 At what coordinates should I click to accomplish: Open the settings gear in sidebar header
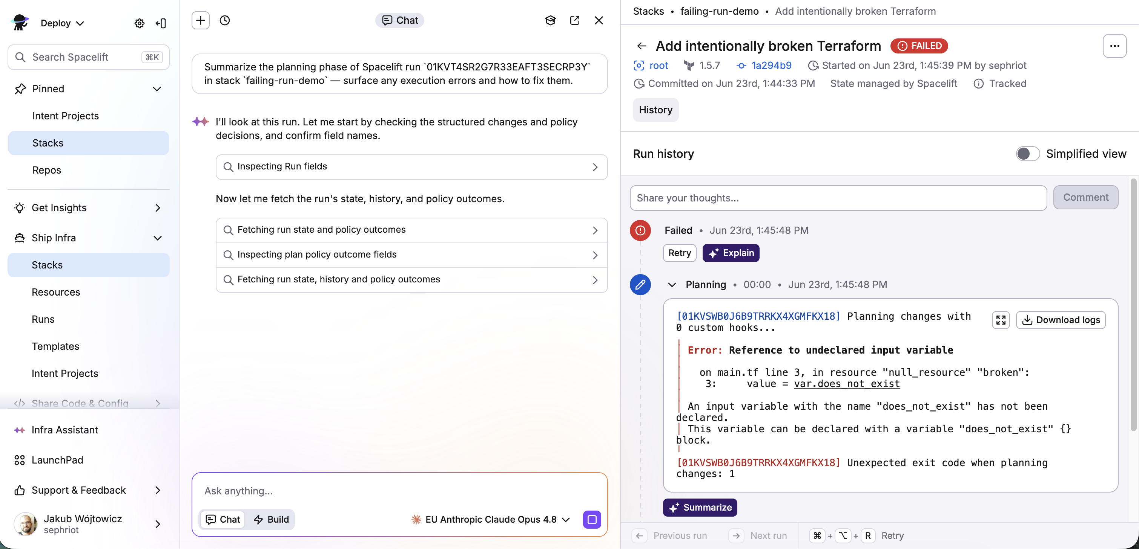[139, 23]
